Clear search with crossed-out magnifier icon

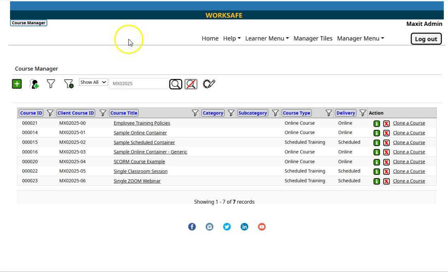point(191,84)
